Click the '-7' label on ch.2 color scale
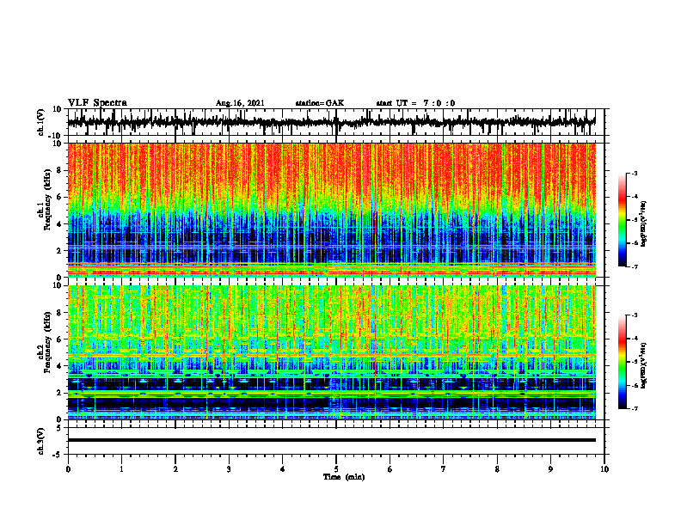 [634, 408]
